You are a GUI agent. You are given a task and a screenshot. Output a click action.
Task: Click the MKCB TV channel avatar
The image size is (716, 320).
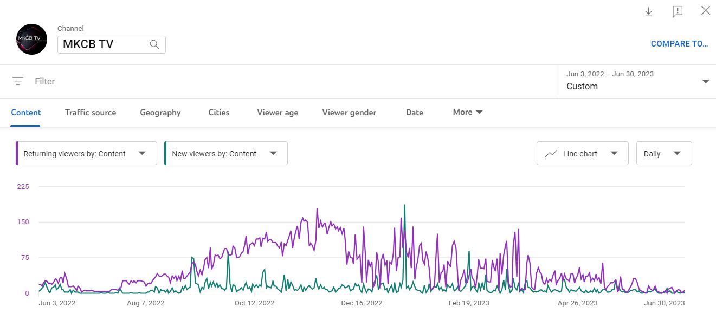pos(32,39)
